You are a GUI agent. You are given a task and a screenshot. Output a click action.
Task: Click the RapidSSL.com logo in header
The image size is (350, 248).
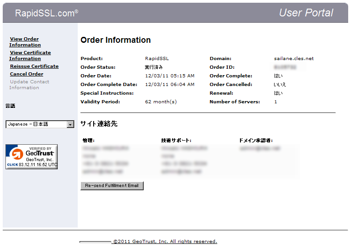coord(46,13)
